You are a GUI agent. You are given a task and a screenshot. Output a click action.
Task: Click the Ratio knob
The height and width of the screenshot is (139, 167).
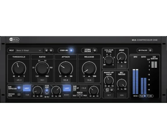pyautogui.click(x=42, y=68)
